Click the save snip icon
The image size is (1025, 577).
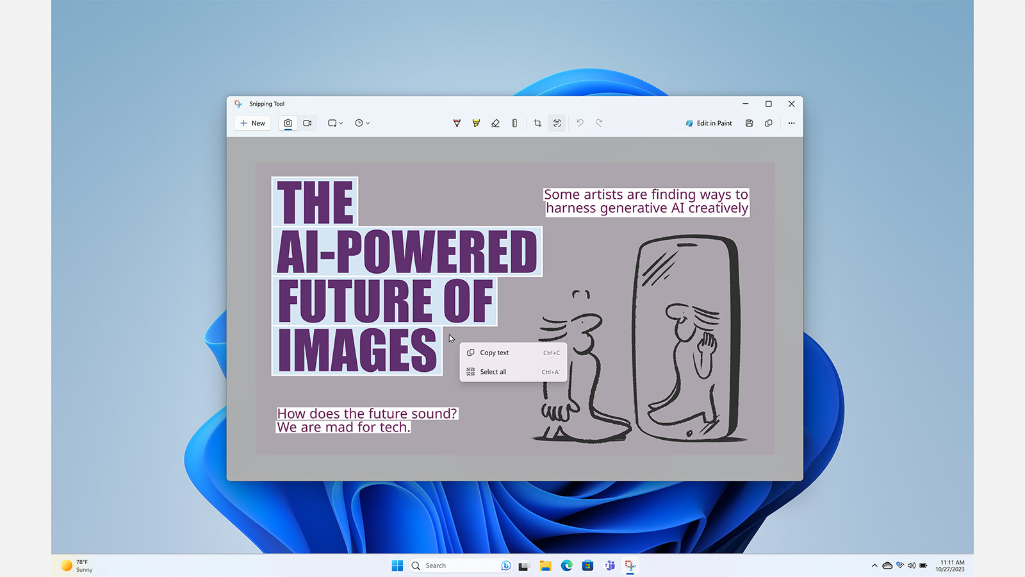[x=749, y=123]
